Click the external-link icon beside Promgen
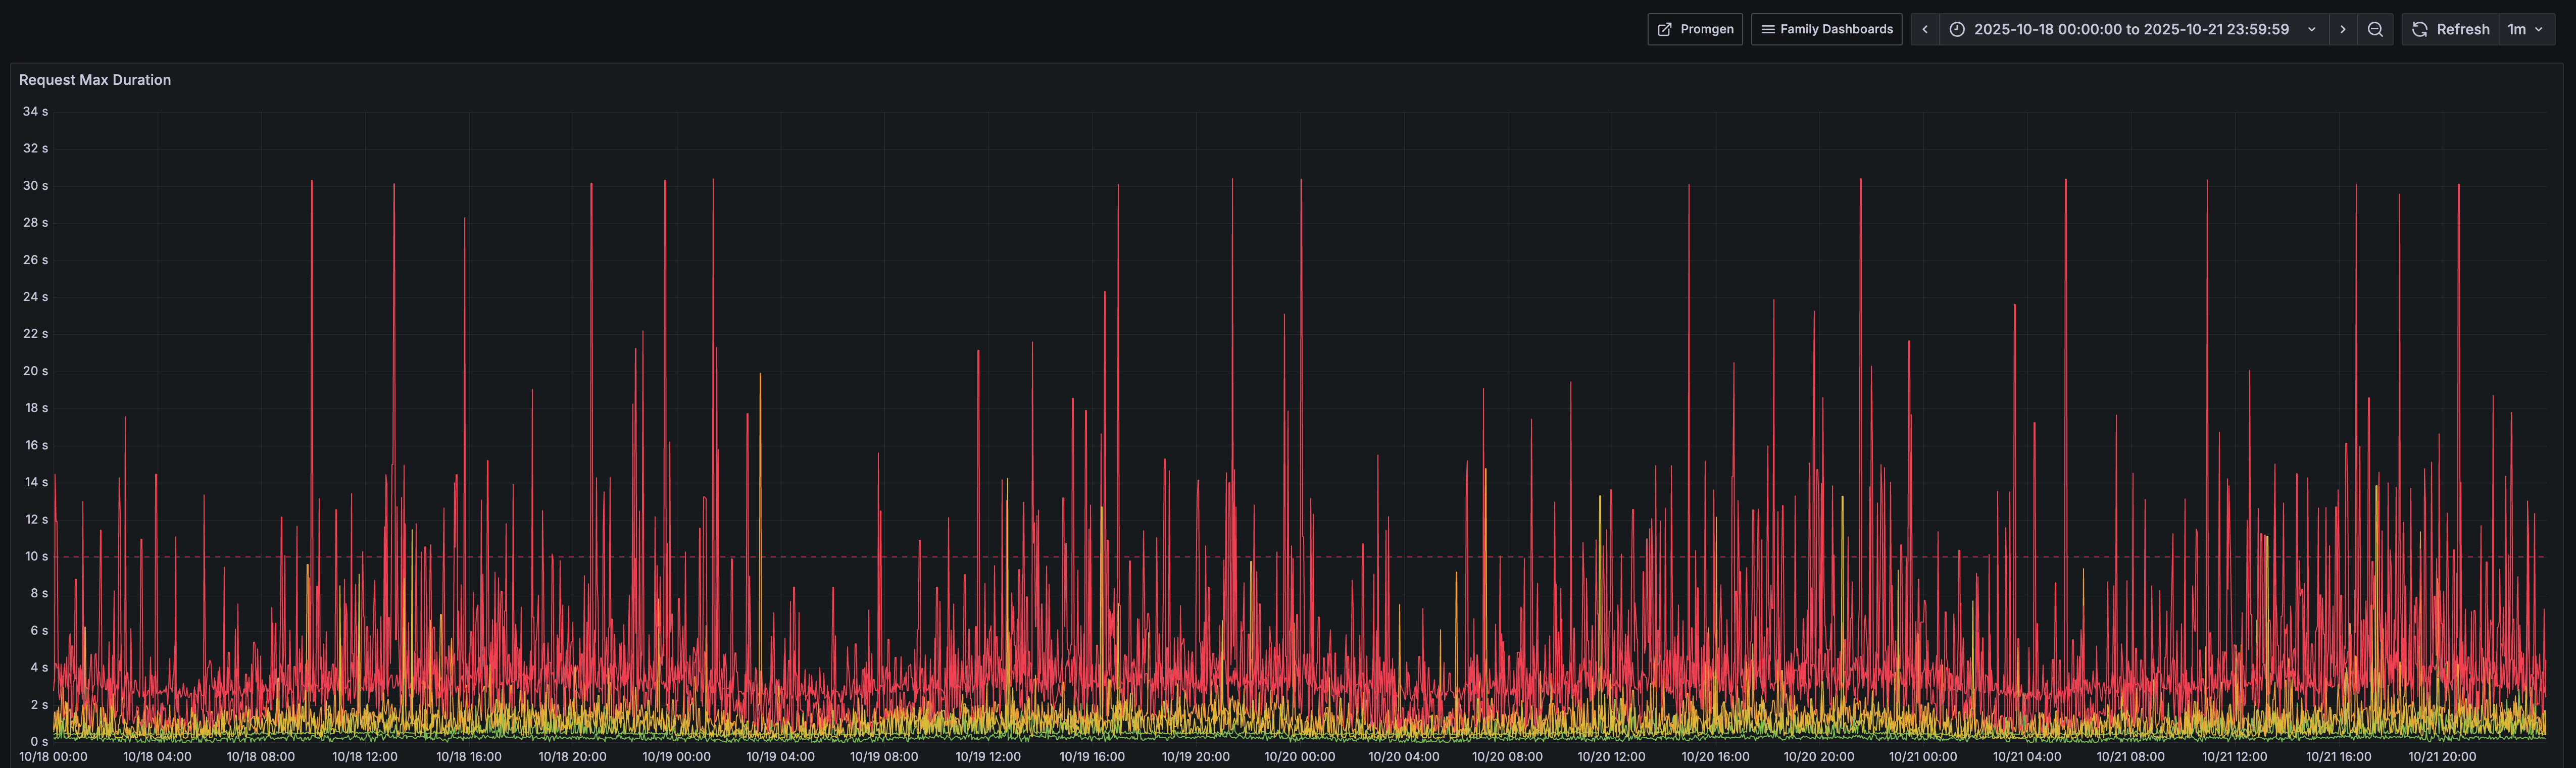2576x768 pixels. pos(1665,29)
